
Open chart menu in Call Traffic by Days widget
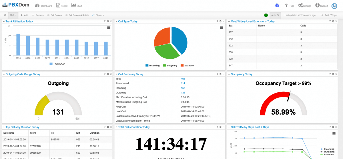[x=334, y=133]
